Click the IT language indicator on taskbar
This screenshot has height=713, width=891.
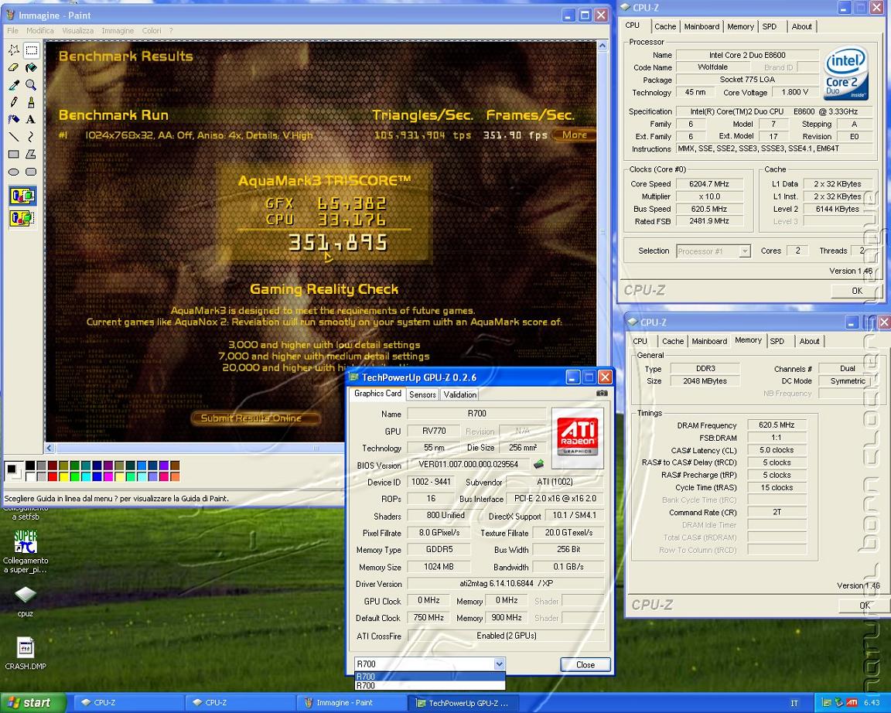pyautogui.click(x=794, y=704)
